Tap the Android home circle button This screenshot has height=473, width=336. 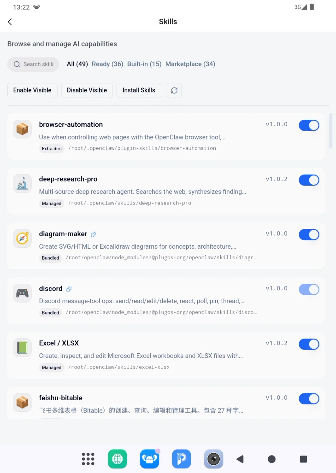click(272, 459)
